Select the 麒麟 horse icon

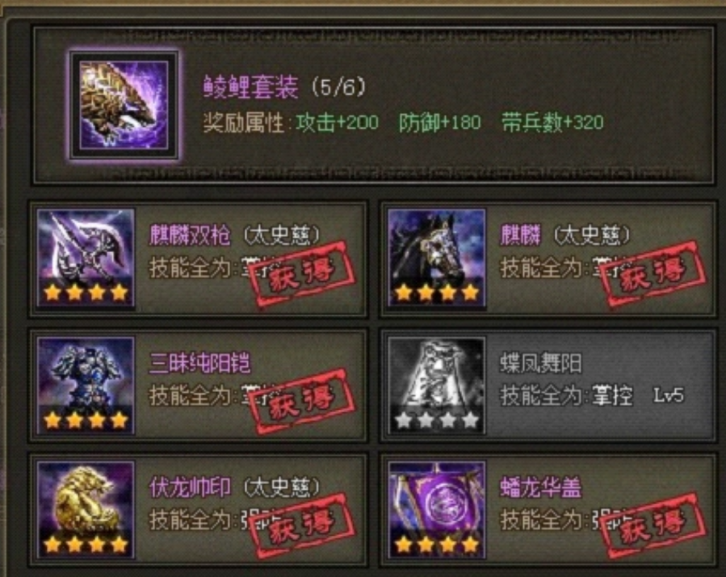[x=437, y=258]
